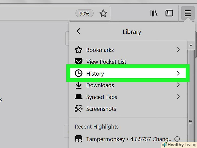
Task: Open the hamburger application menu
Action: tap(188, 13)
